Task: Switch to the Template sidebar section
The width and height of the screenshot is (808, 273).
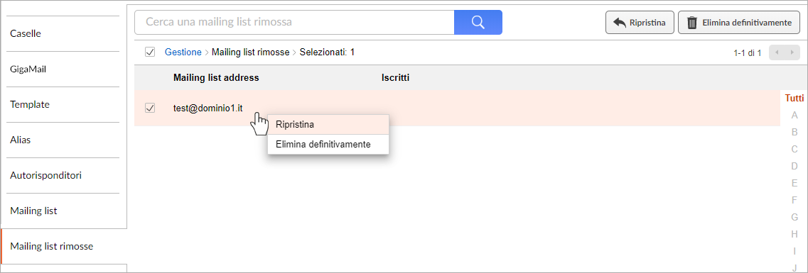Action: [65, 104]
